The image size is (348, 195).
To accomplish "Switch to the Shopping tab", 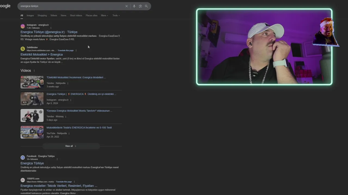I will [42, 15].
